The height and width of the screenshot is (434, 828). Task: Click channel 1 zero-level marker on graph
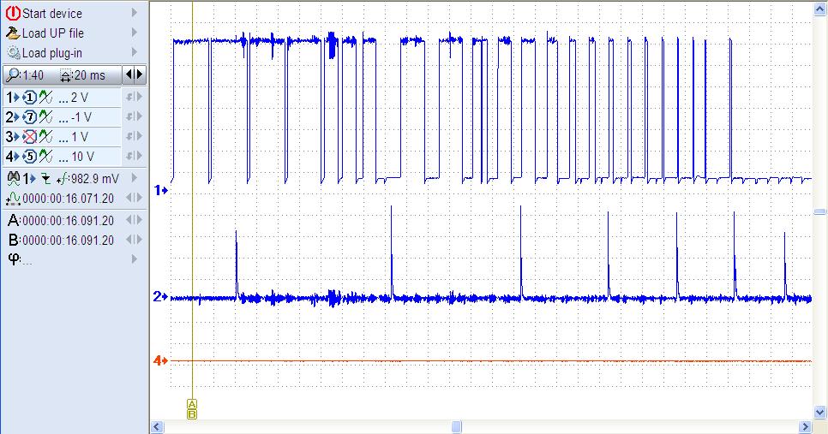point(160,190)
